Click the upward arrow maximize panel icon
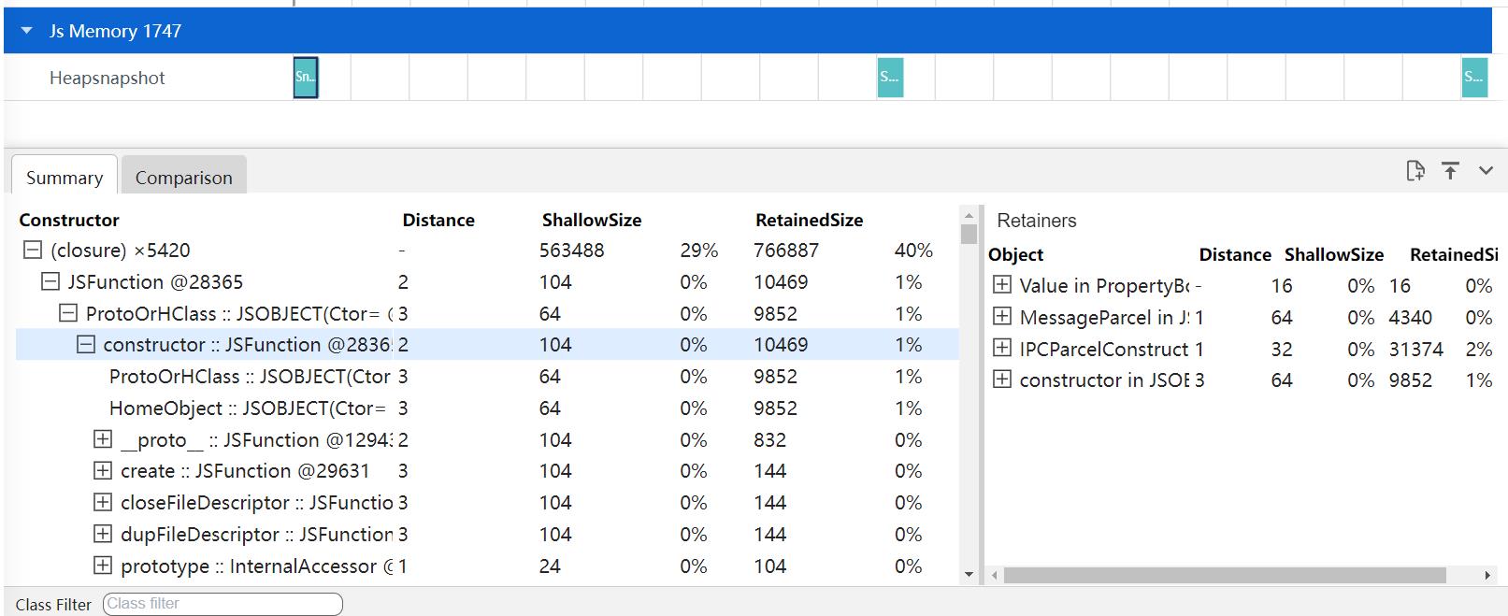 pos(1450,171)
